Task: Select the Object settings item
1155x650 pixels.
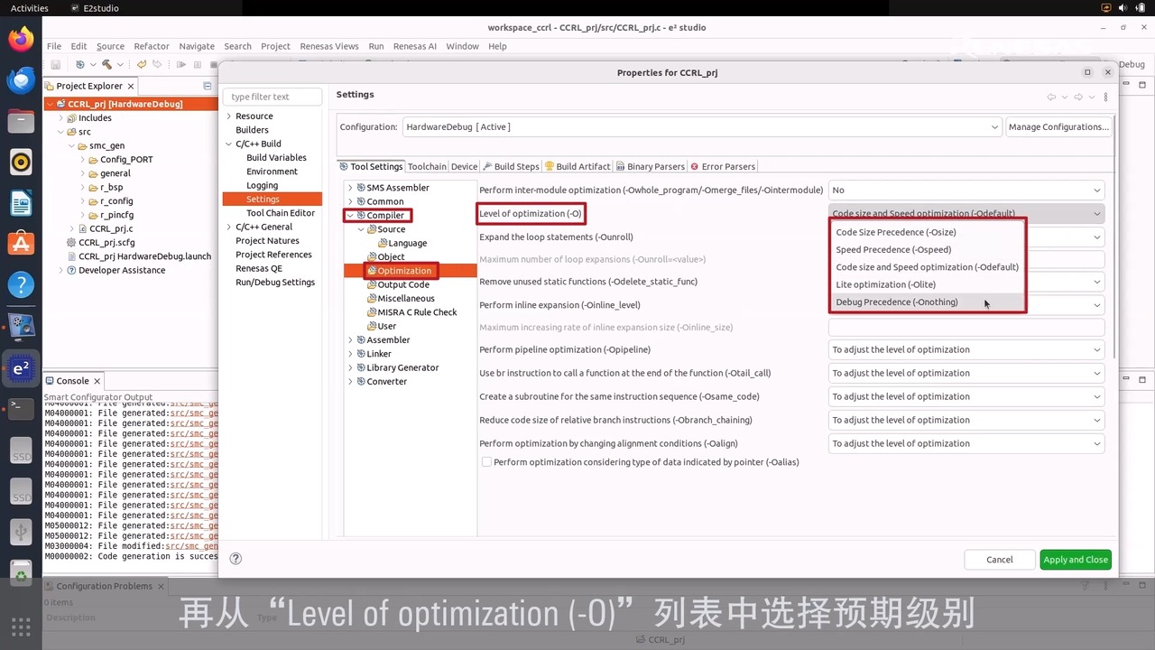Action: click(391, 256)
